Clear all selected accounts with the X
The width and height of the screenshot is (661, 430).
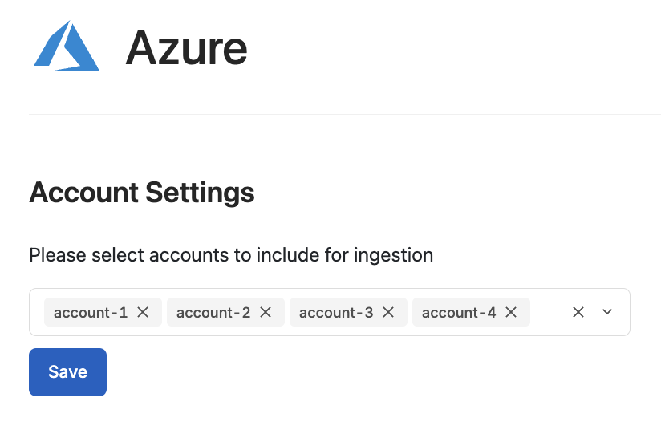578,312
